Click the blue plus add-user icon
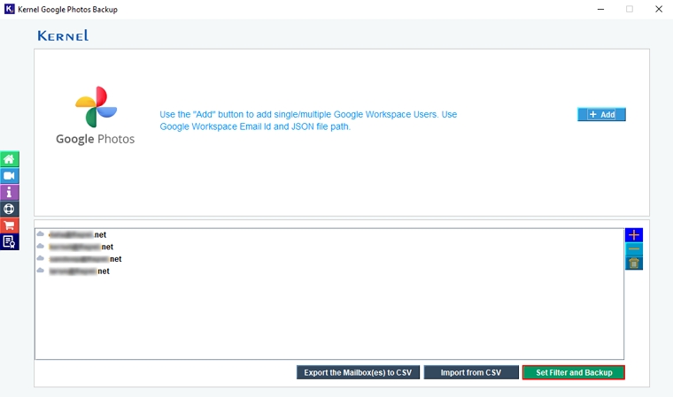The height and width of the screenshot is (397, 673). (634, 235)
